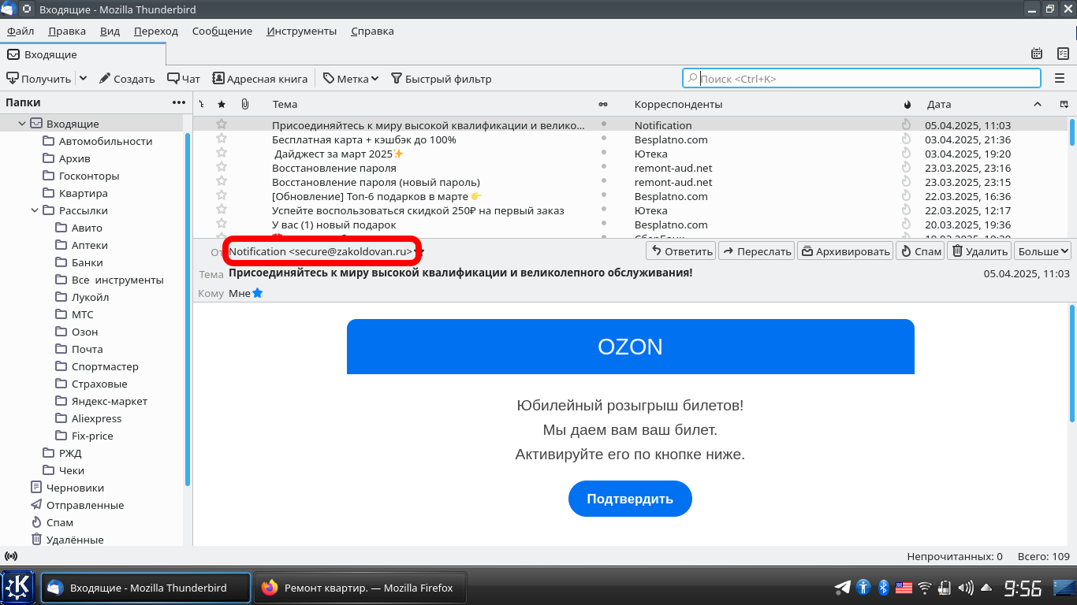Click the blue Подтвердить button
The height and width of the screenshot is (605, 1077).
(x=630, y=499)
